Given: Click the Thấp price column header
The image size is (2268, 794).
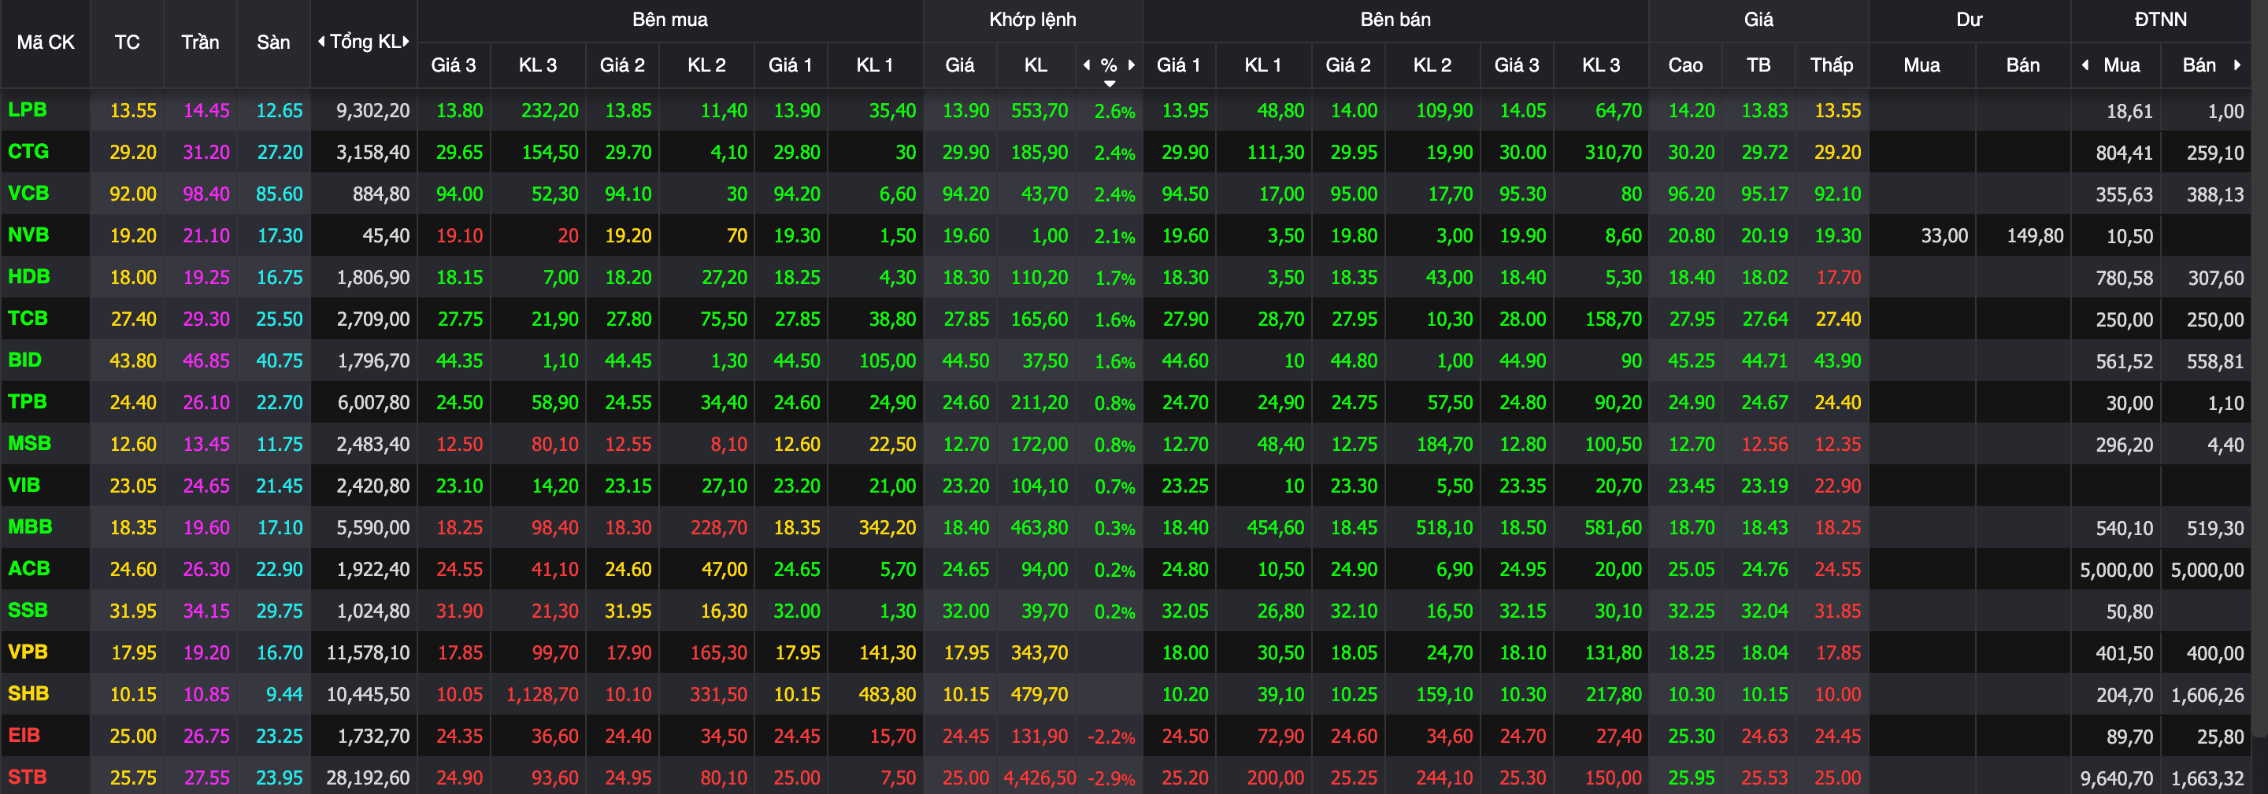Looking at the screenshot, I should click(1831, 65).
